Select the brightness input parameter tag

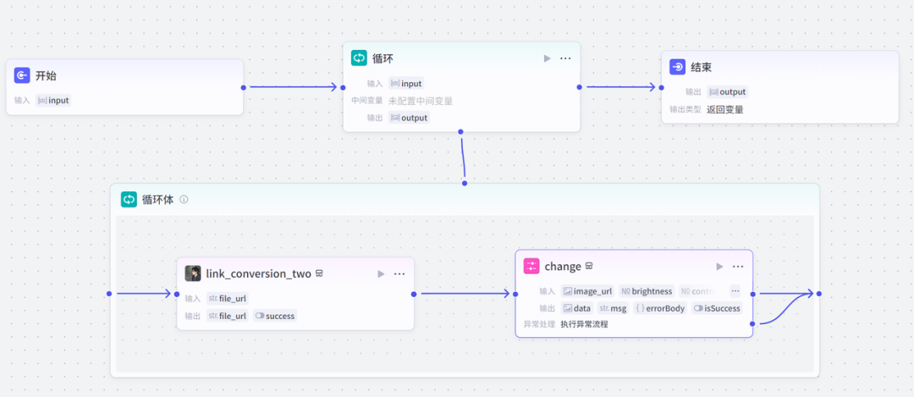(x=647, y=291)
